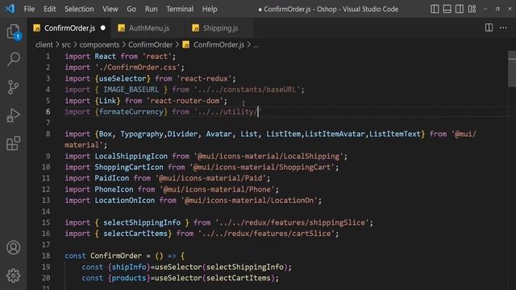Click 'ConfirmOrder' constant name on line 18
Screen dimensions: 516x290
116,256
